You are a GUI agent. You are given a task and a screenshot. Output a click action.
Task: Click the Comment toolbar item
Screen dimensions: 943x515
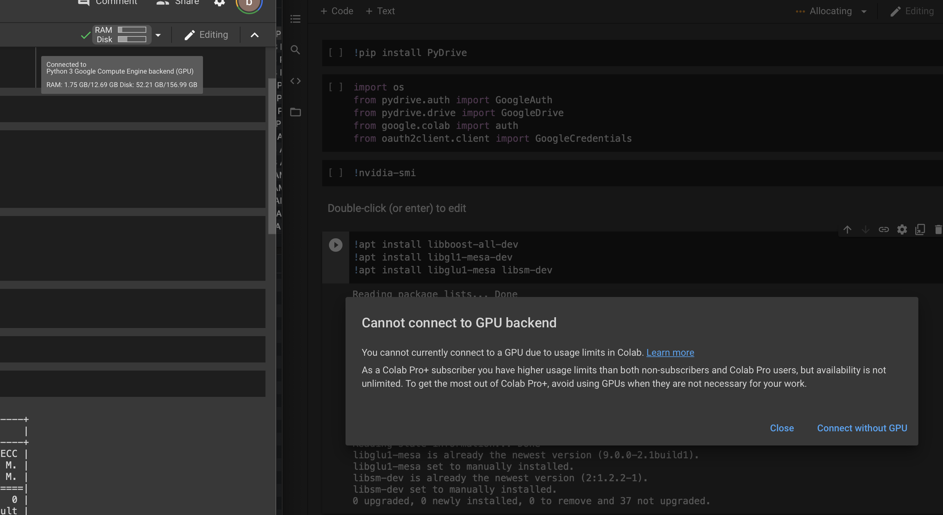tap(107, 3)
